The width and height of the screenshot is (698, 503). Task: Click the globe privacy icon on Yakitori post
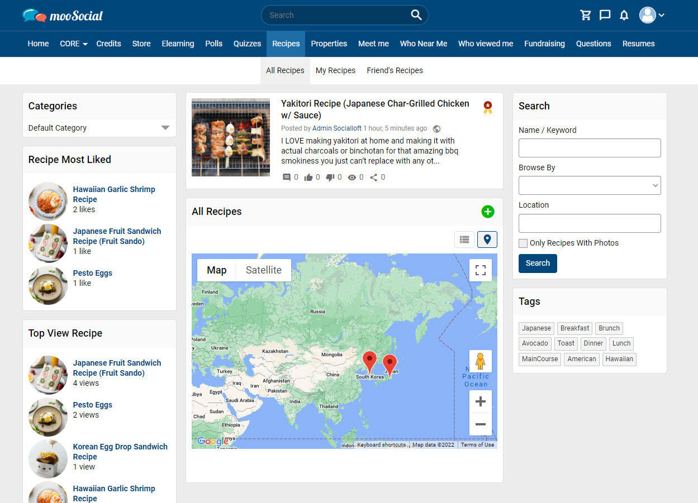tap(437, 129)
